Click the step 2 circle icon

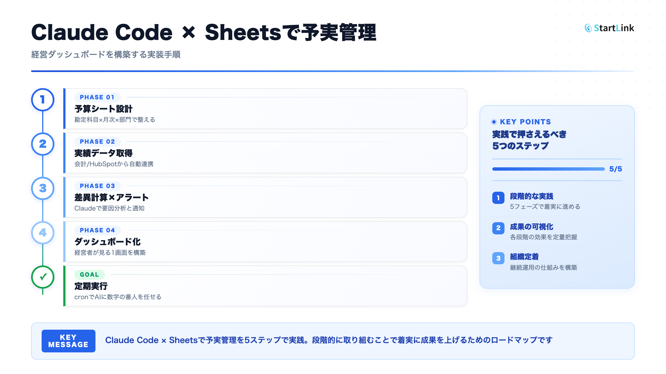pos(43,144)
